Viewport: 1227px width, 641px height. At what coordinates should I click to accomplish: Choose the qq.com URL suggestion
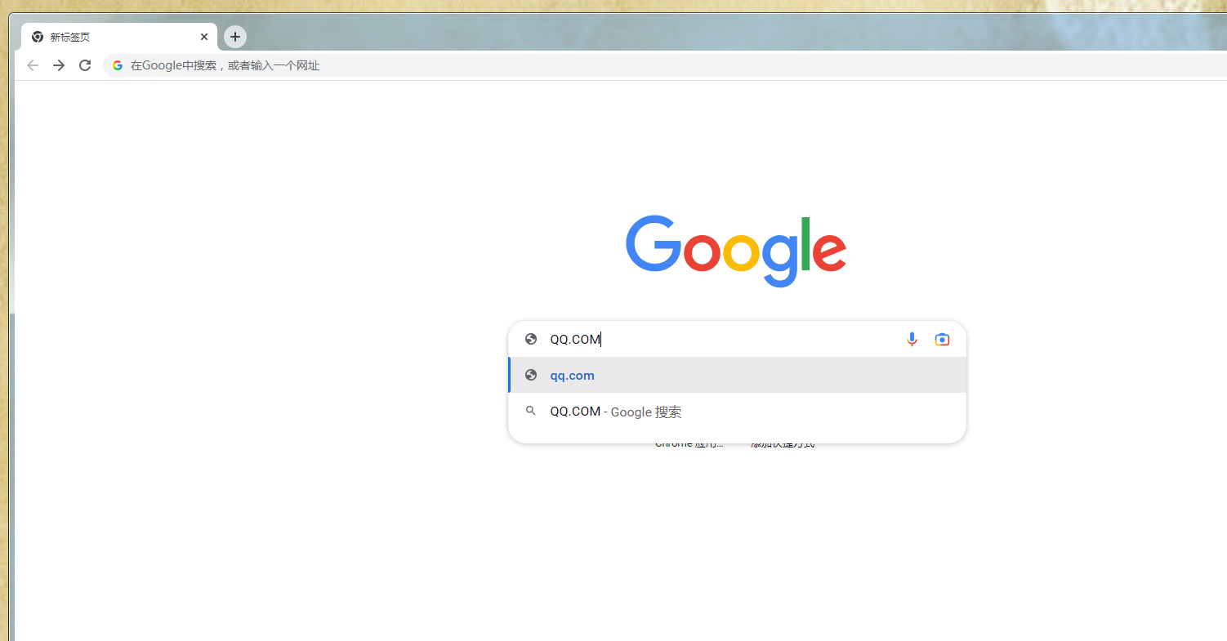572,376
